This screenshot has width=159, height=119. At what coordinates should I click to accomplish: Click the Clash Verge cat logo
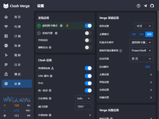6,6
